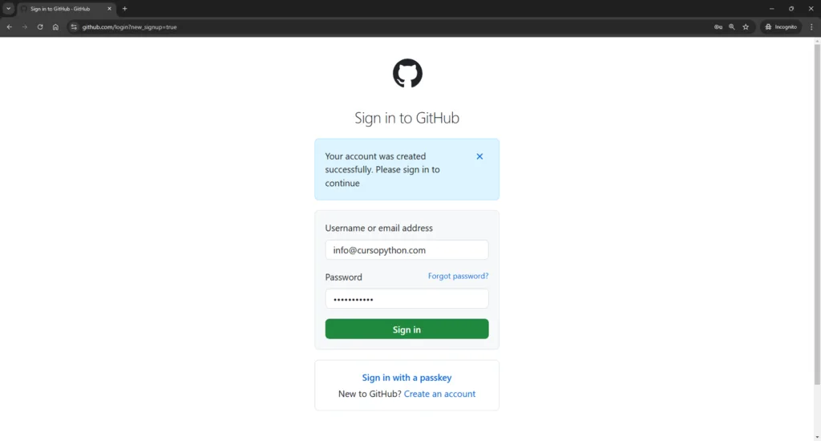Dismiss the account created success banner
The height and width of the screenshot is (441, 821).
pos(479,156)
